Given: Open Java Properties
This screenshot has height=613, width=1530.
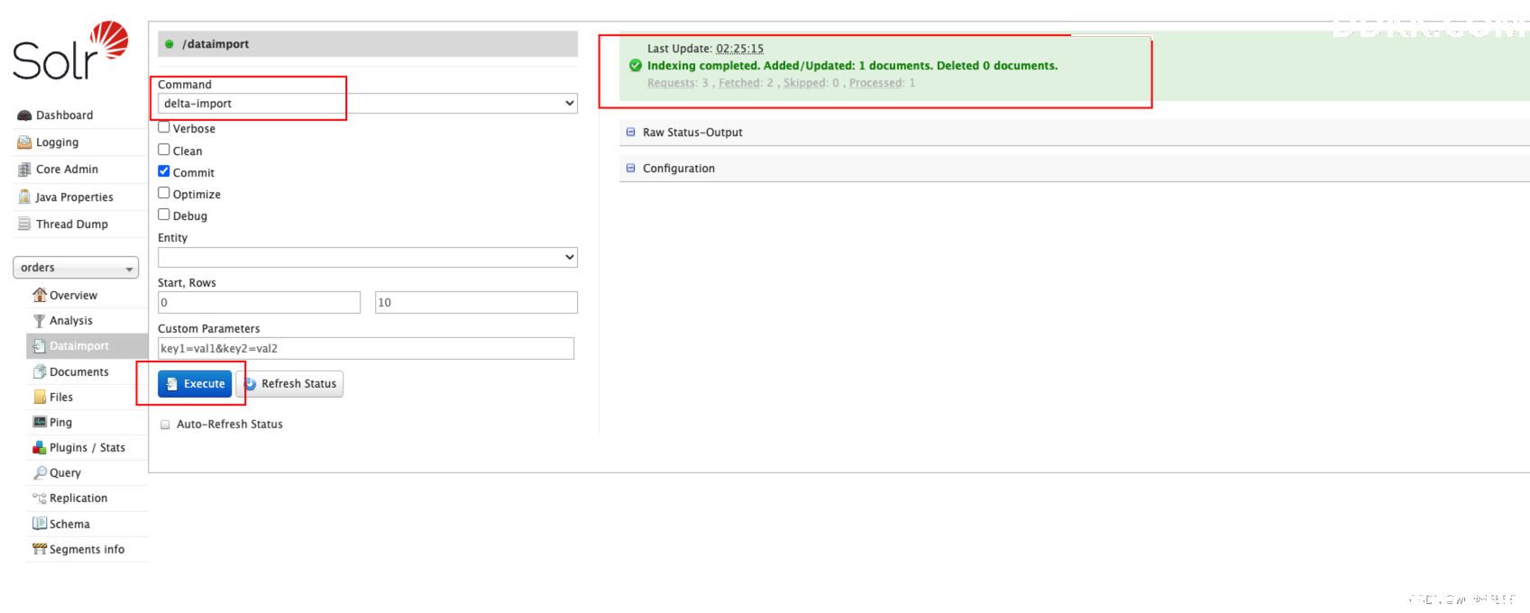Looking at the screenshot, I should tap(74, 197).
